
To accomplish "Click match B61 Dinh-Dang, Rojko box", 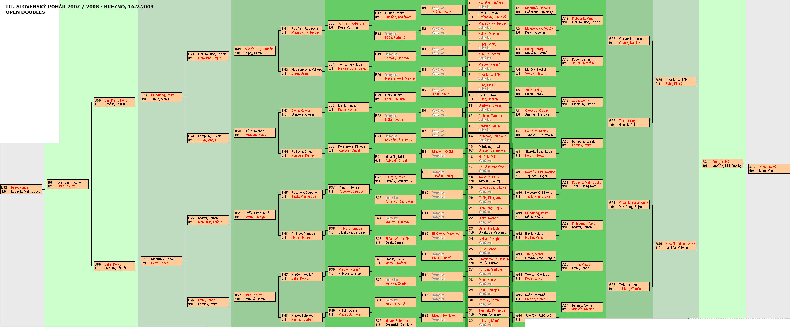I will tap(68, 184).
